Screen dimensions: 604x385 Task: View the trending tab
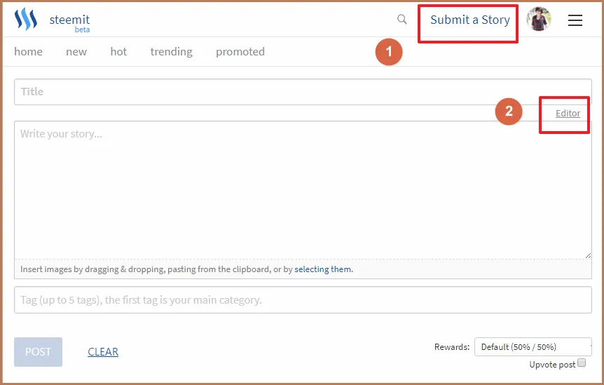(172, 52)
